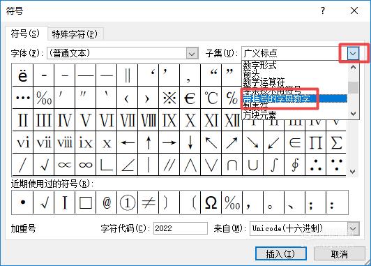Open the Font (字体) dropdown
Viewport: 371px width, 266px height.
[x=192, y=54]
